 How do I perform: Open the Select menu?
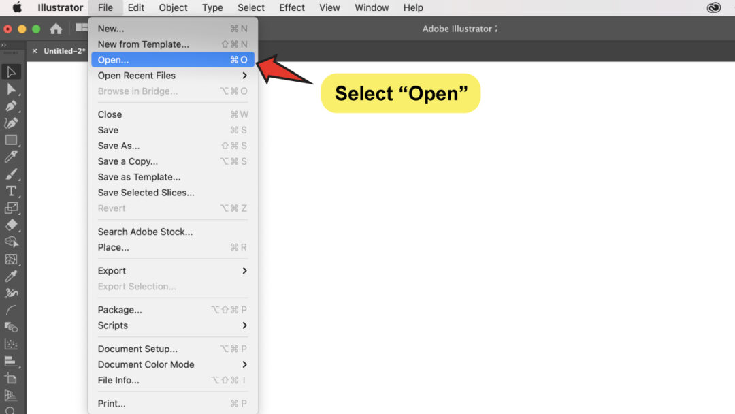pos(250,7)
